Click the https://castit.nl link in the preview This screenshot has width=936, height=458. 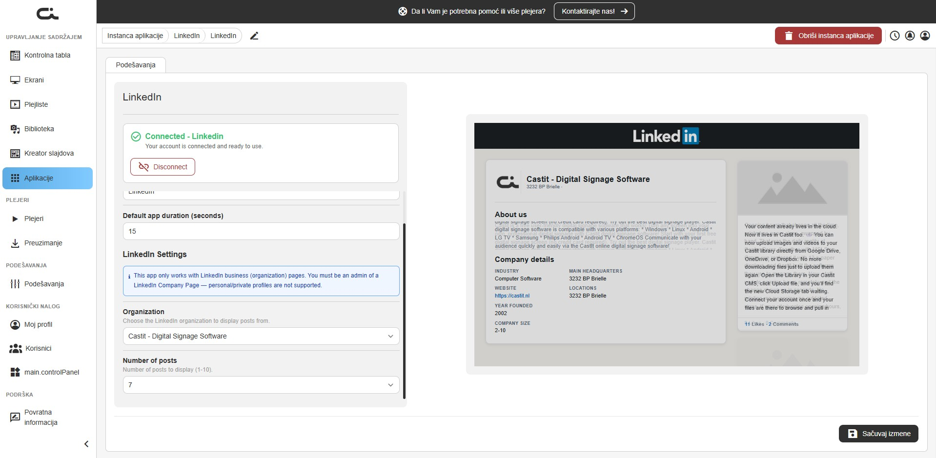(x=512, y=296)
